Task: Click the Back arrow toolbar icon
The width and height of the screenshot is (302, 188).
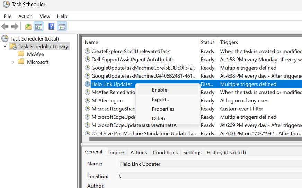Action: pyautogui.click(x=5, y=26)
